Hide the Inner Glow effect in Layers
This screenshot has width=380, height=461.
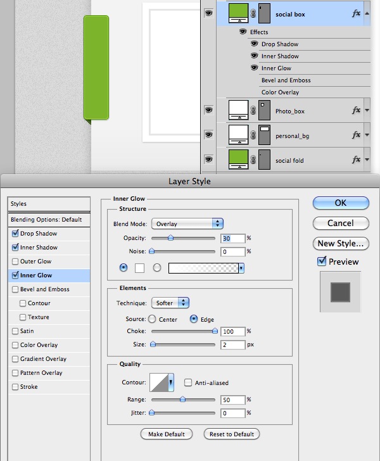point(254,68)
